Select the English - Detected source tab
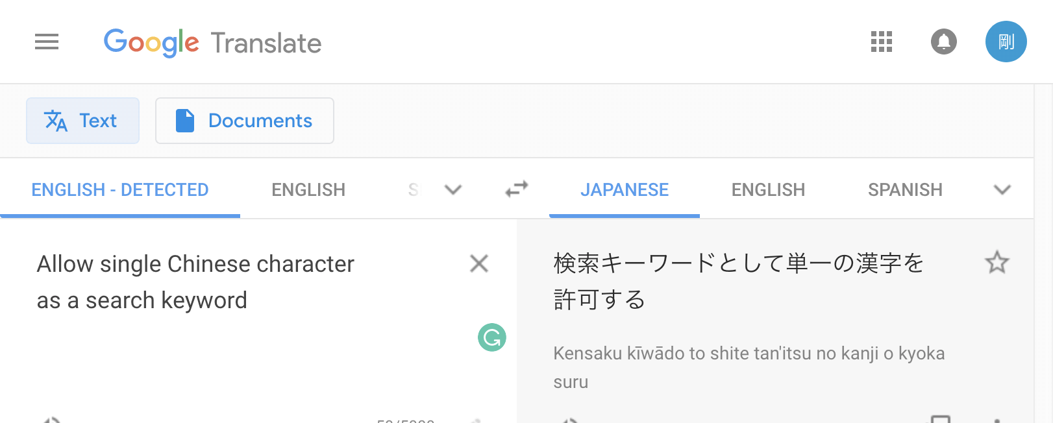Image resolution: width=1053 pixels, height=423 pixels. point(120,190)
